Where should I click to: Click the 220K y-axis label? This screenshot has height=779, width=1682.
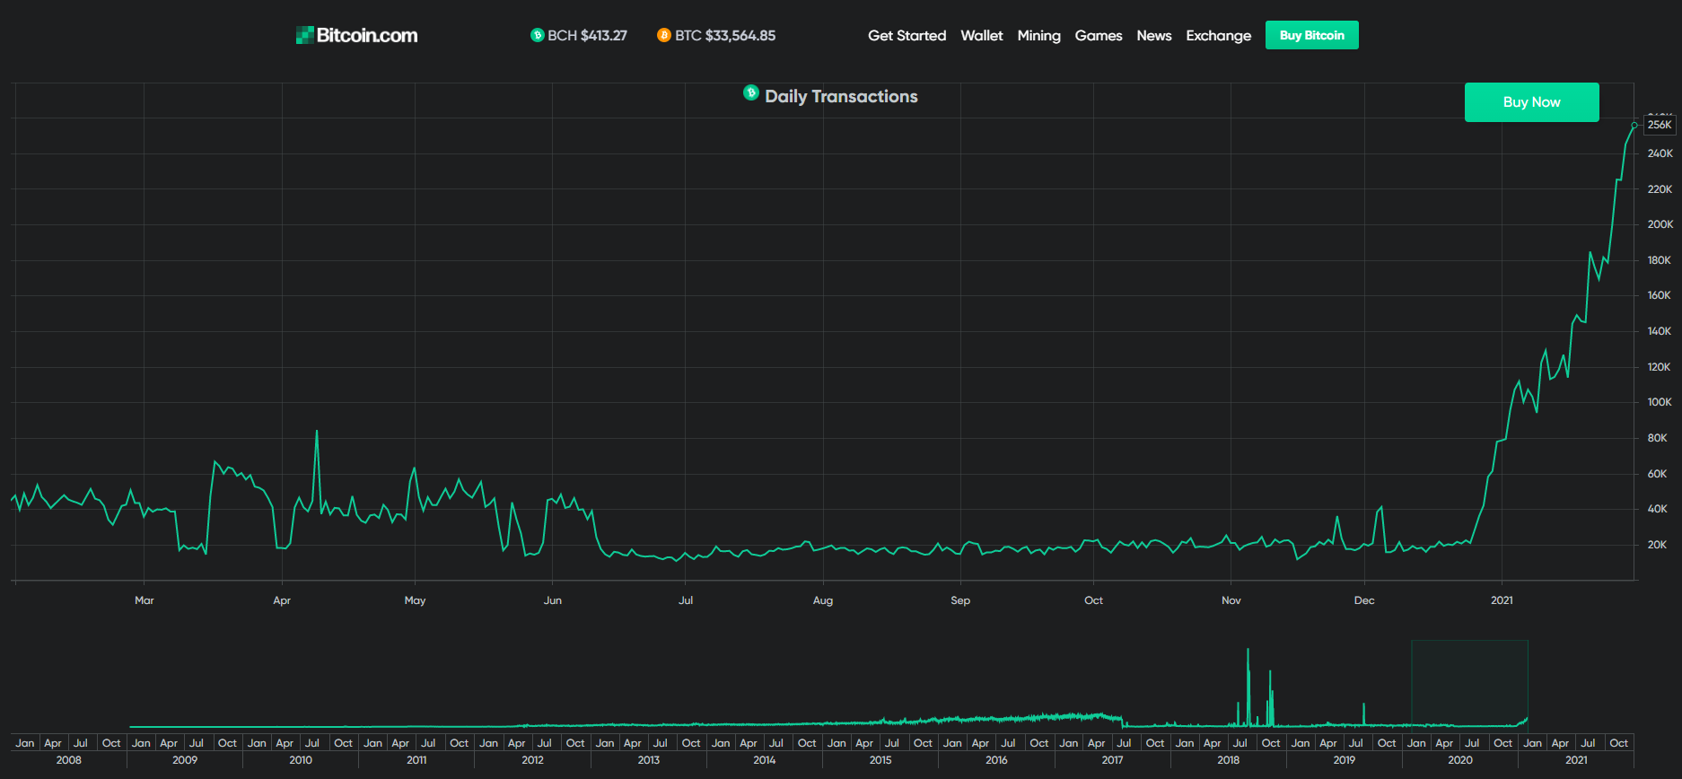pyautogui.click(x=1660, y=189)
